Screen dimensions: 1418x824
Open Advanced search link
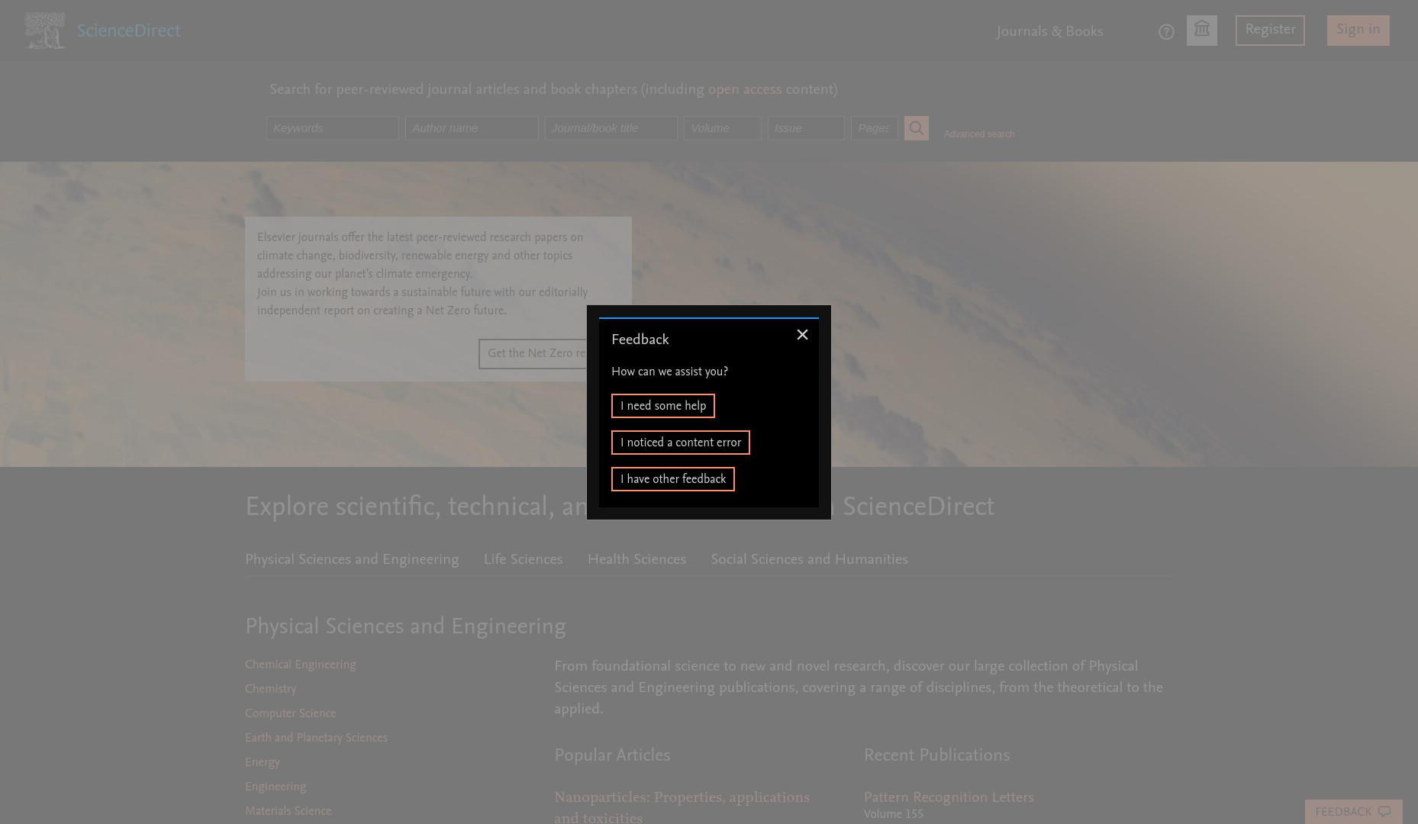point(979,134)
